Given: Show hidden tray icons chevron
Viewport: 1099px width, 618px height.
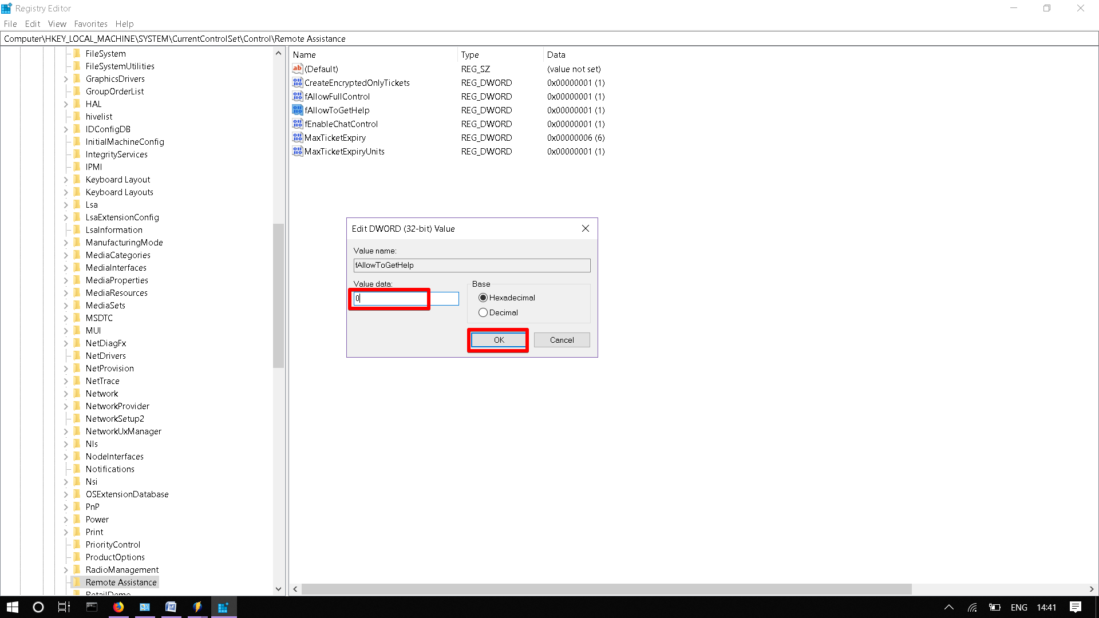Looking at the screenshot, I should [948, 607].
